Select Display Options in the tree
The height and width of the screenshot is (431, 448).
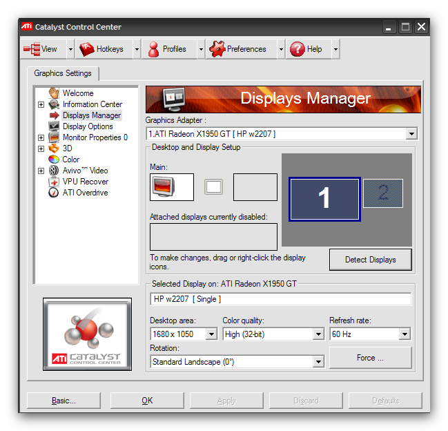pos(88,126)
